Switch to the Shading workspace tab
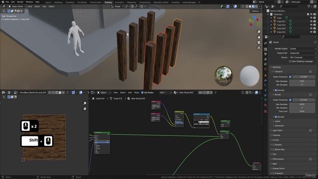Viewport: 318px width, 179px height. point(108,2)
